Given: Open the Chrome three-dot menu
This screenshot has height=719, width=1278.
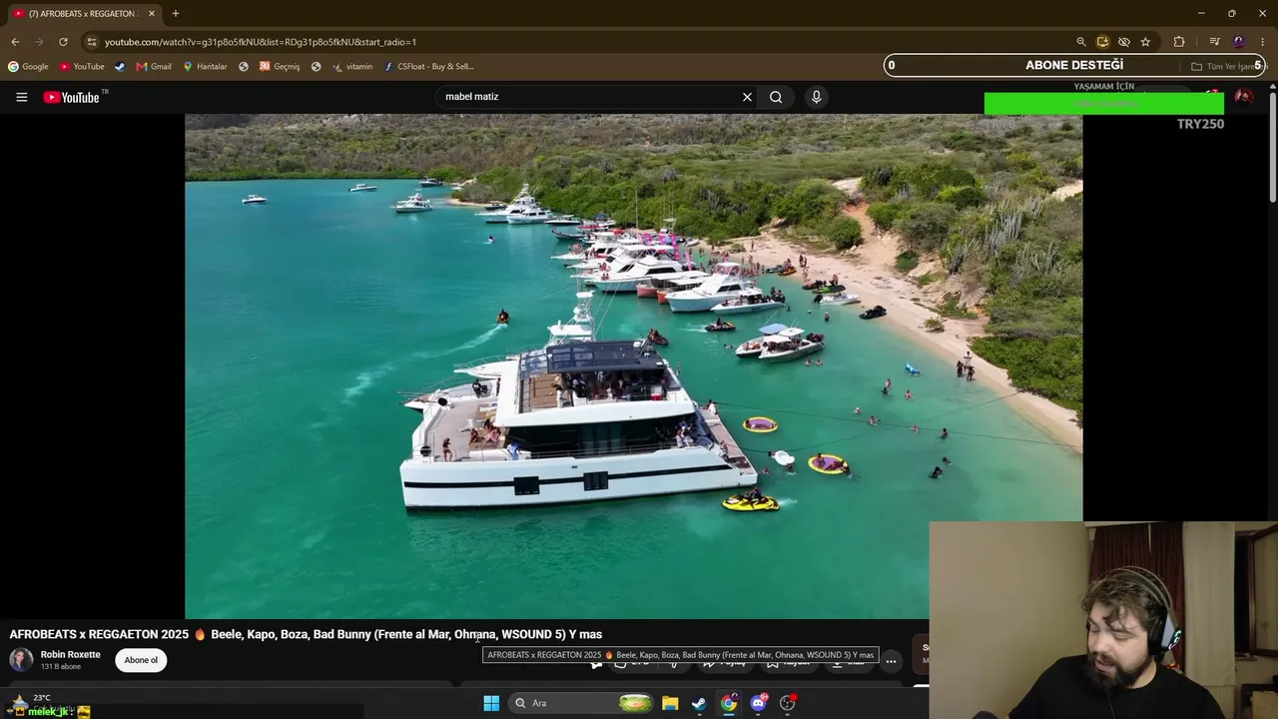Looking at the screenshot, I should pos(1263,42).
